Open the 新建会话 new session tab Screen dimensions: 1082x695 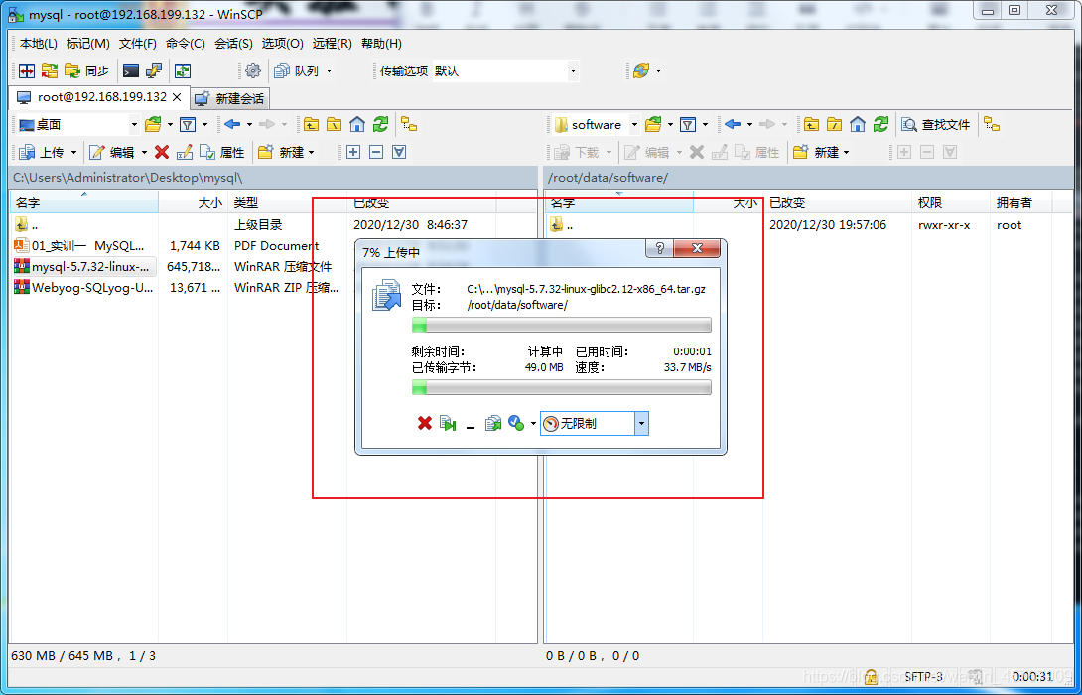pos(230,98)
